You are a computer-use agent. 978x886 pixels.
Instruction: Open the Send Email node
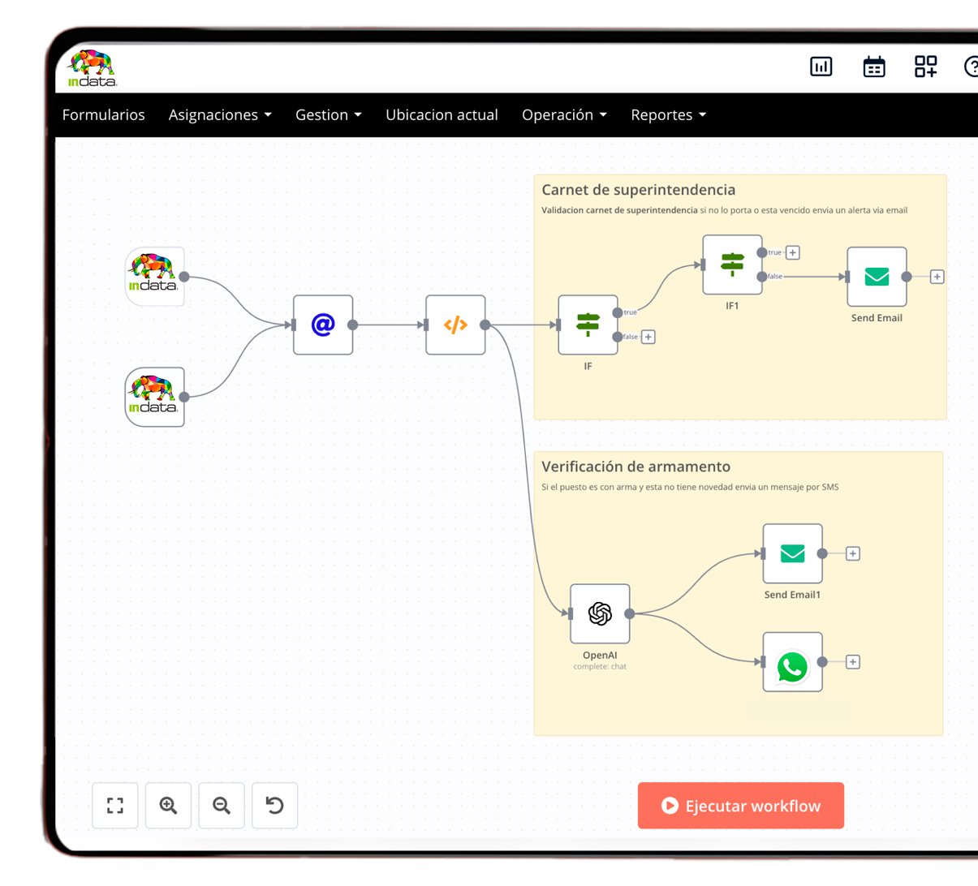click(x=877, y=277)
